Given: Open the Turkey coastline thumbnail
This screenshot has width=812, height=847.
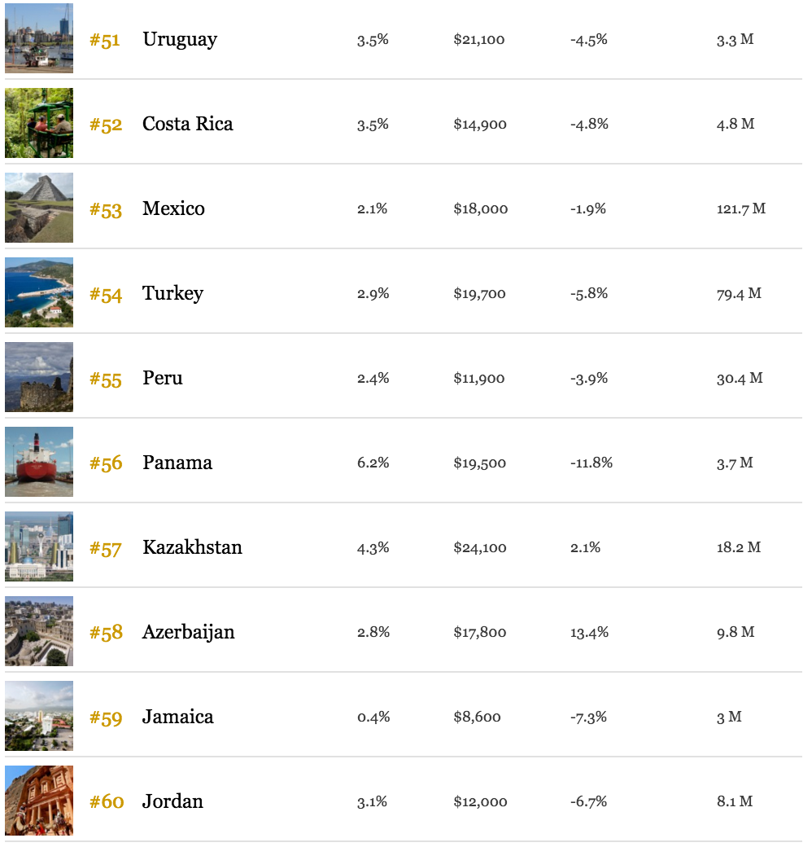Looking at the screenshot, I should coord(39,292).
